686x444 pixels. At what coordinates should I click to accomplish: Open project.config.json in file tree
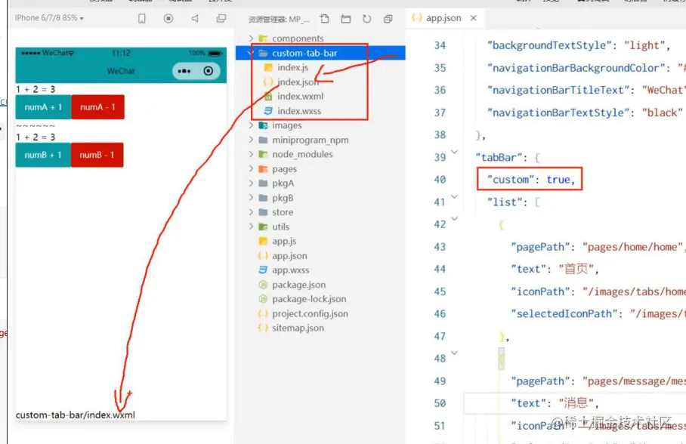tap(310, 313)
